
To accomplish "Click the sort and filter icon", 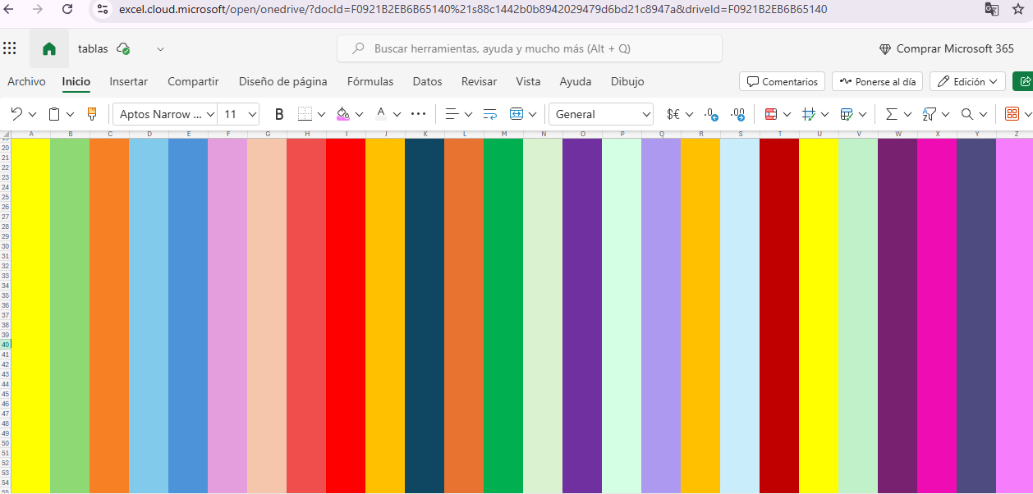I will [x=930, y=114].
